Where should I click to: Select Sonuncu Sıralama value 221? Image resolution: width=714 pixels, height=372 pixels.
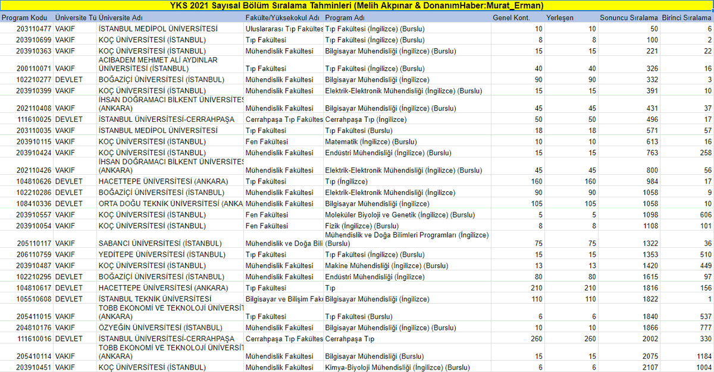[629, 51]
